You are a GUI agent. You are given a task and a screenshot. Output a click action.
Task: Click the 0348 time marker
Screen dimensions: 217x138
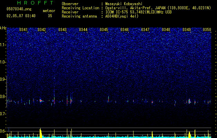166,29
